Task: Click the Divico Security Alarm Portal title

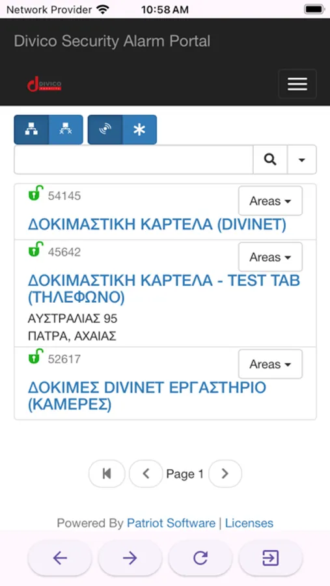Action: [x=112, y=41]
